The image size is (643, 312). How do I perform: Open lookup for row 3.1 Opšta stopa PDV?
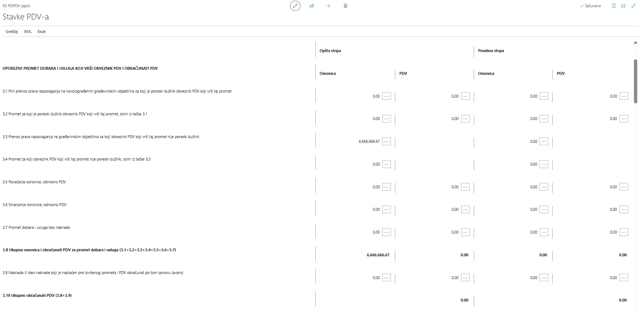tap(465, 96)
